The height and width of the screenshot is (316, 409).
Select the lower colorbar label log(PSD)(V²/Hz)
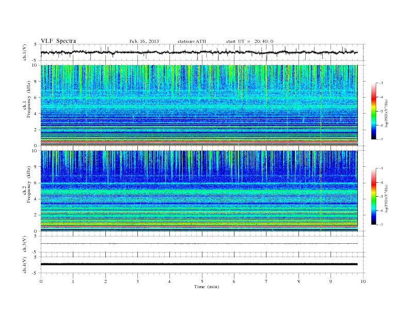(387, 198)
